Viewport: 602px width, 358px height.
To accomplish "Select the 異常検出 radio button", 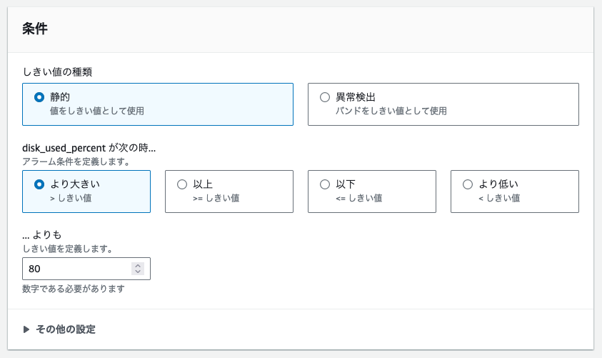I will pyautogui.click(x=325, y=97).
